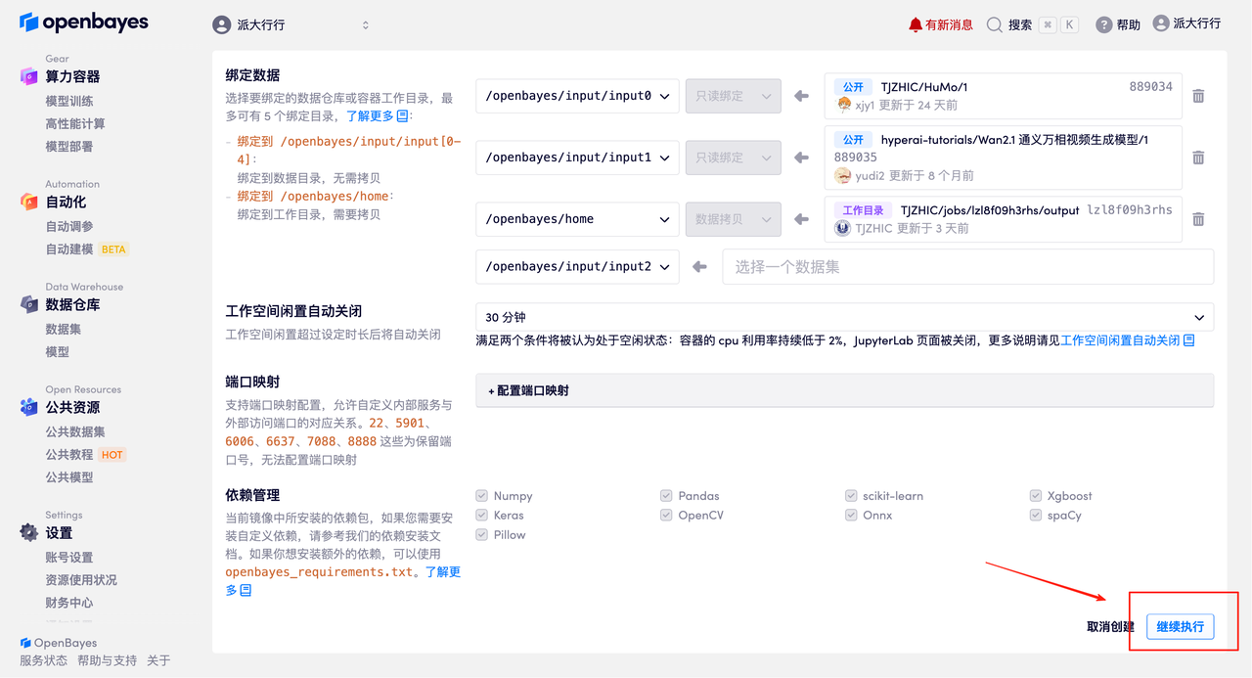
Task: Toggle the OpenCV dependency checkbox
Action: [x=665, y=515]
